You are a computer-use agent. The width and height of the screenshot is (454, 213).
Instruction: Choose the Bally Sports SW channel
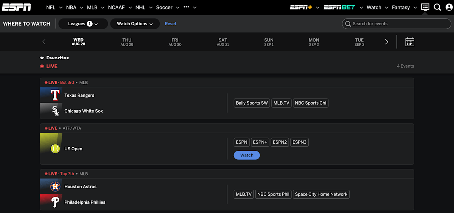tap(252, 103)
